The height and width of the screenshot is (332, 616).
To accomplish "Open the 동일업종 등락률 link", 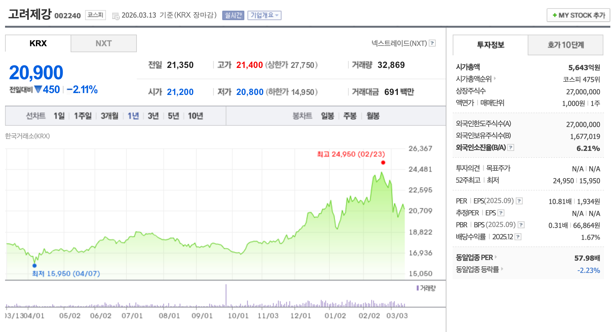I will coord(477,269).
